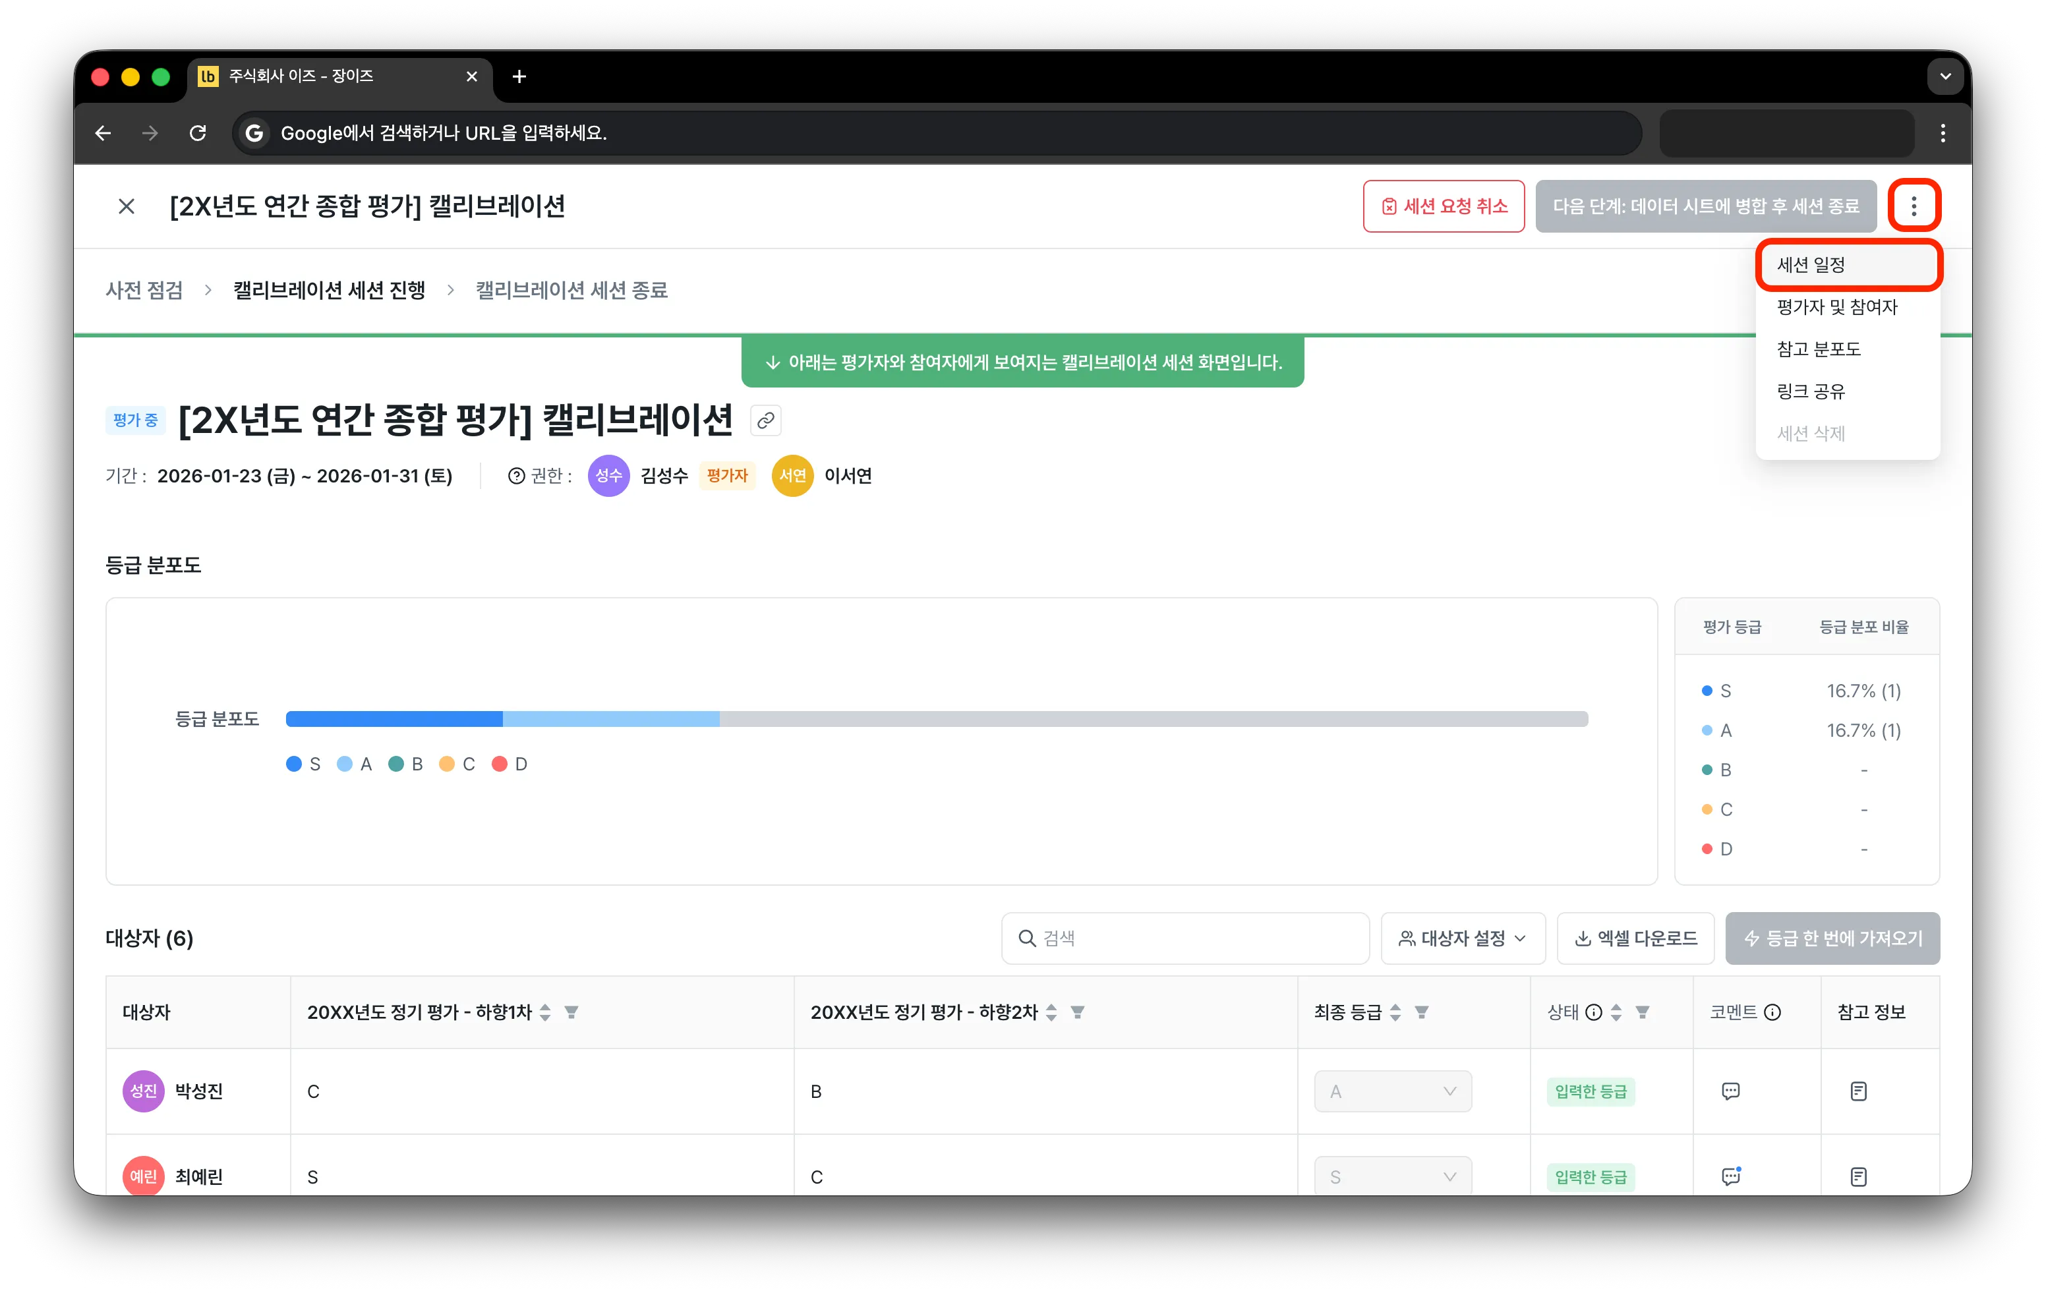Click the browser URL address bar

937,132
